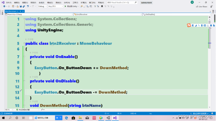Click the Live Share icon
Image resolution: width=216 pixels, height=121 pixels.
(197, 7)
